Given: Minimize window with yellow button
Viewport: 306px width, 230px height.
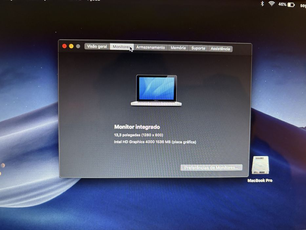Looking at the screenshot, I should coord(71,46).
